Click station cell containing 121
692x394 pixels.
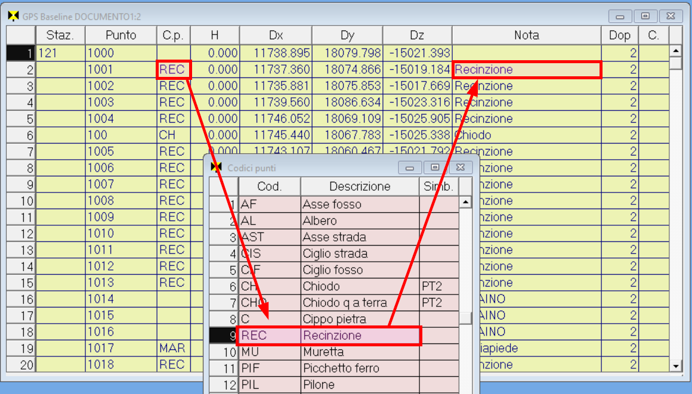point(60,53)
